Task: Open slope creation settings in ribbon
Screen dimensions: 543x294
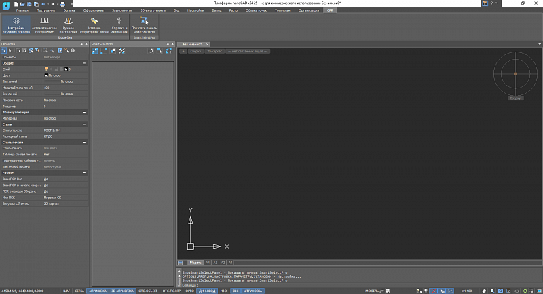Action: pyautogui.click(x=16, y=24)
